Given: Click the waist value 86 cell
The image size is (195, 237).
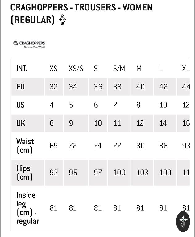Looking at the screenshot, I should coord(163,146).
